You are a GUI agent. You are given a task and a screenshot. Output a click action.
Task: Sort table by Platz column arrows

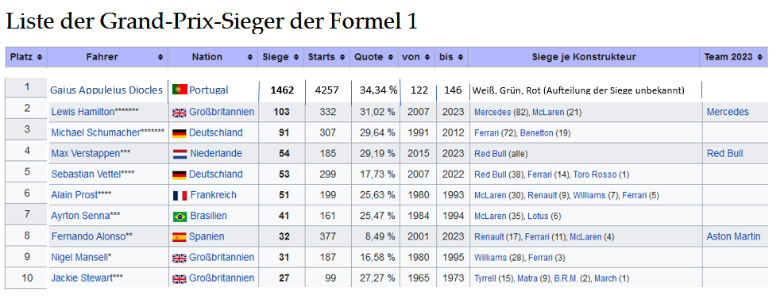click(40, 57)
